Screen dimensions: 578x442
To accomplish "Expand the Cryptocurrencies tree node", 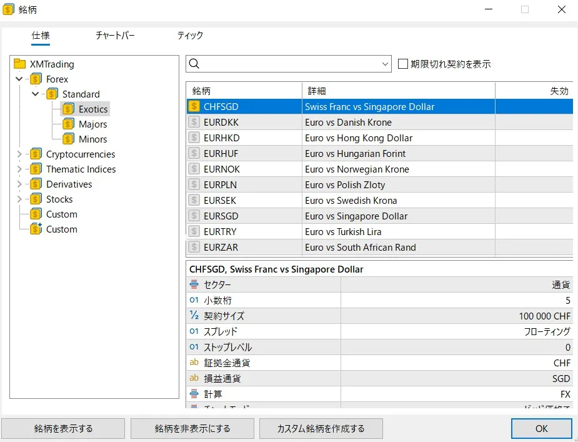I will [x=19, y=154].
